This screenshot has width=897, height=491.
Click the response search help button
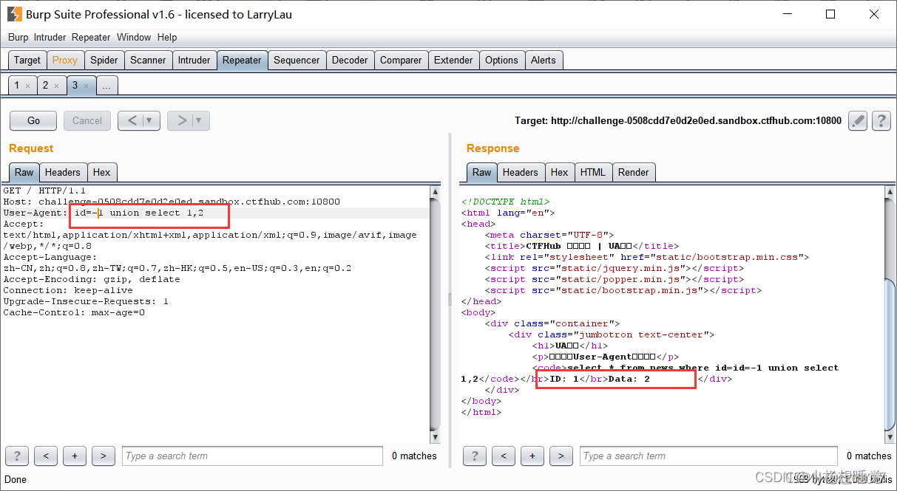(x=475, y=456)
